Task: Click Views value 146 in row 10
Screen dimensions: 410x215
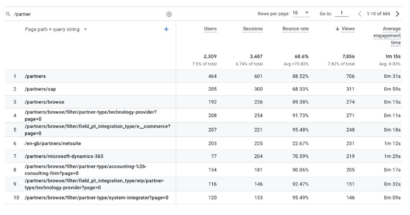Action: (x=350, y=198)
